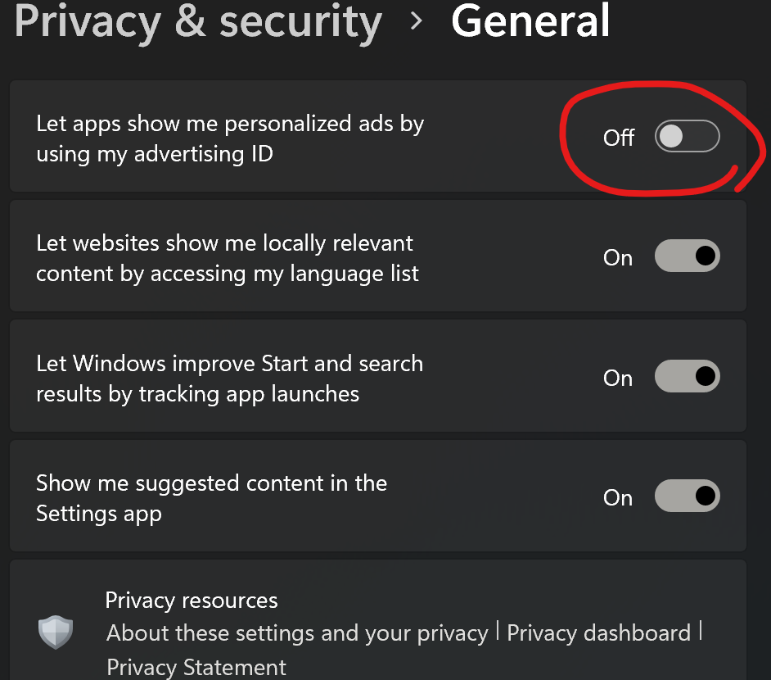Open the Privacy dashboard link
Viewport: 771px width, 680px height.
tap(598, 632)
